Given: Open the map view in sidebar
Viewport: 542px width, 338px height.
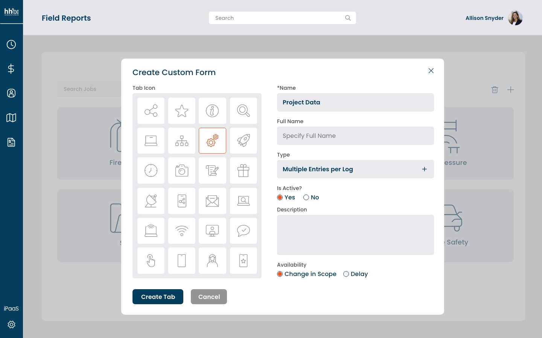Looking at the screenshot, I should coord(11,118).
